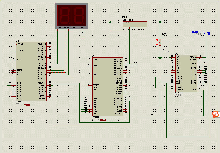
Task: Click the RST pin label on U3
Action: [19, 60]
